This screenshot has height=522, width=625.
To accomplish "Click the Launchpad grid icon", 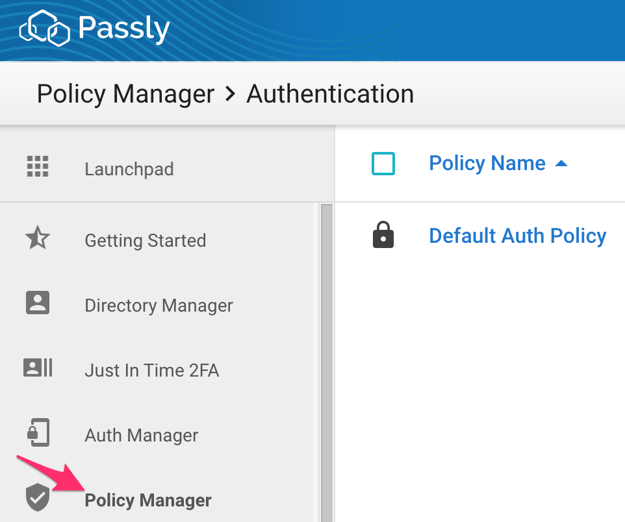I will click(38, 166).
